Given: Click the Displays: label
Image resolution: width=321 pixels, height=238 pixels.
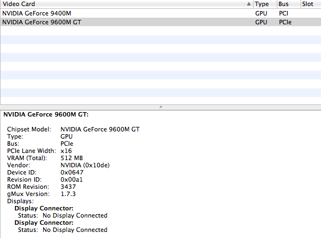Looking at the screenshot, I should [x=20, y=201].
